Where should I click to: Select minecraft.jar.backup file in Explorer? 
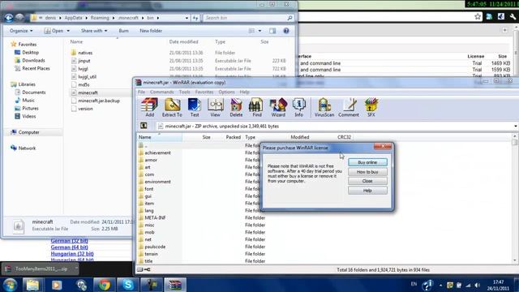(x=99, y=101)
